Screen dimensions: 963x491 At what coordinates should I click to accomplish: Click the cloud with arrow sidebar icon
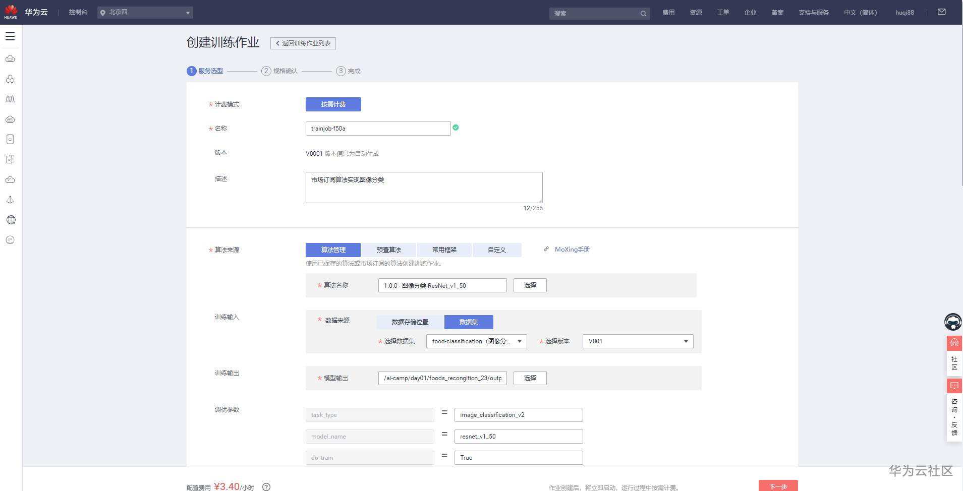coord(10,179)
